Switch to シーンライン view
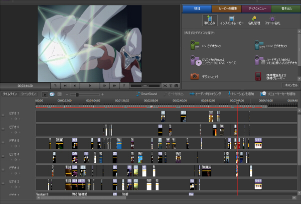The image size is (301, 204). pos(29,94)
